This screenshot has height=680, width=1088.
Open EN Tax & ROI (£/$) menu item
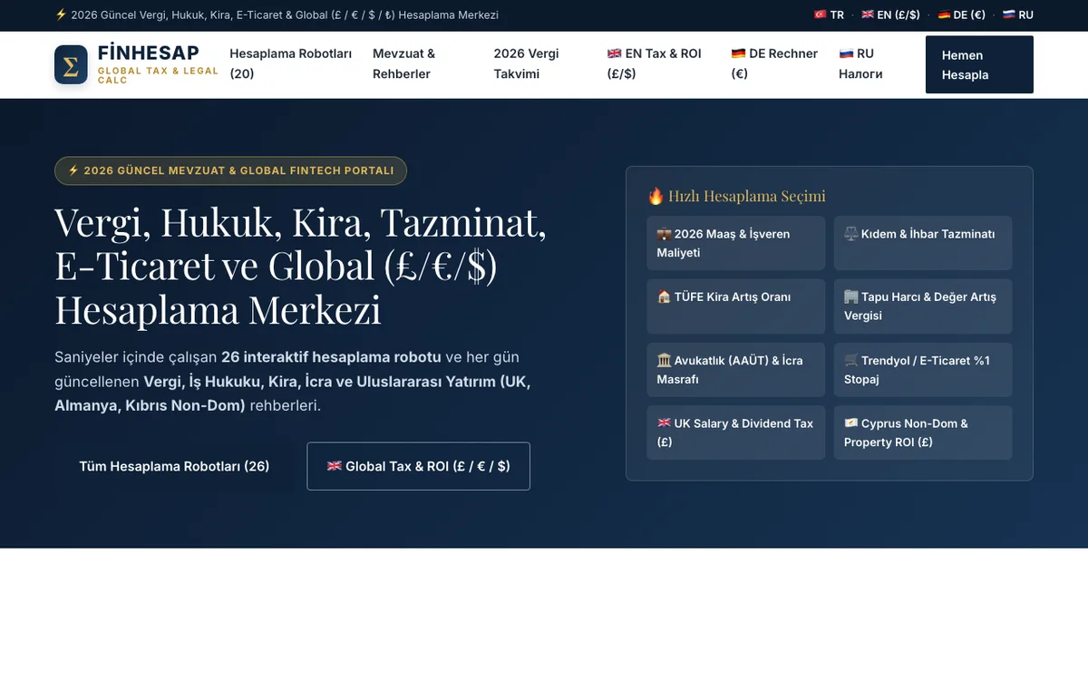[x=655, y=63]
